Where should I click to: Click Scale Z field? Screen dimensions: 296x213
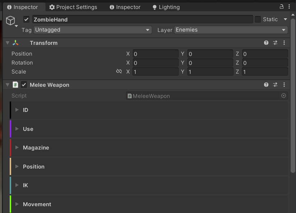pyautogui.click(x=265, y=72)
